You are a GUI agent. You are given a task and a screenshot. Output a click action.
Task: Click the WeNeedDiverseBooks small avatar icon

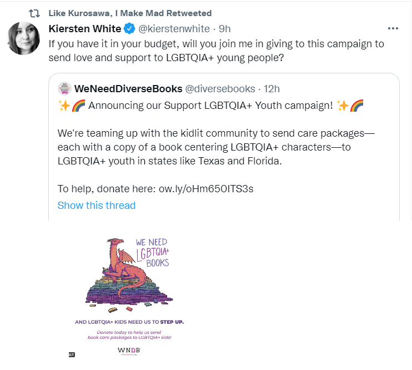64,89
